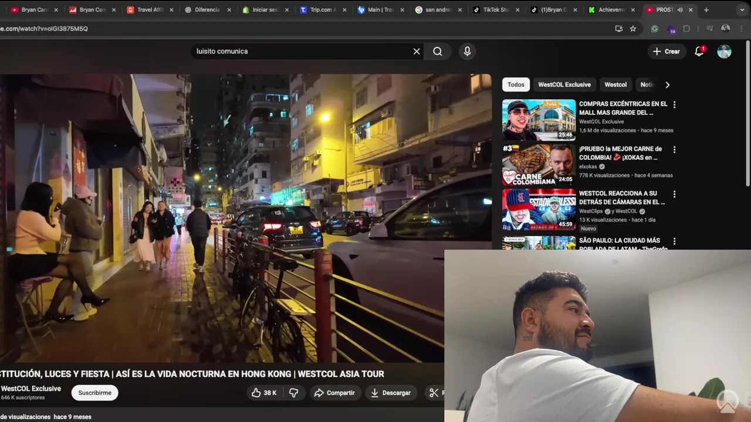Like the video showing 38 K
Viewport: 751px width, 422px height.
[x=264, y=393]
